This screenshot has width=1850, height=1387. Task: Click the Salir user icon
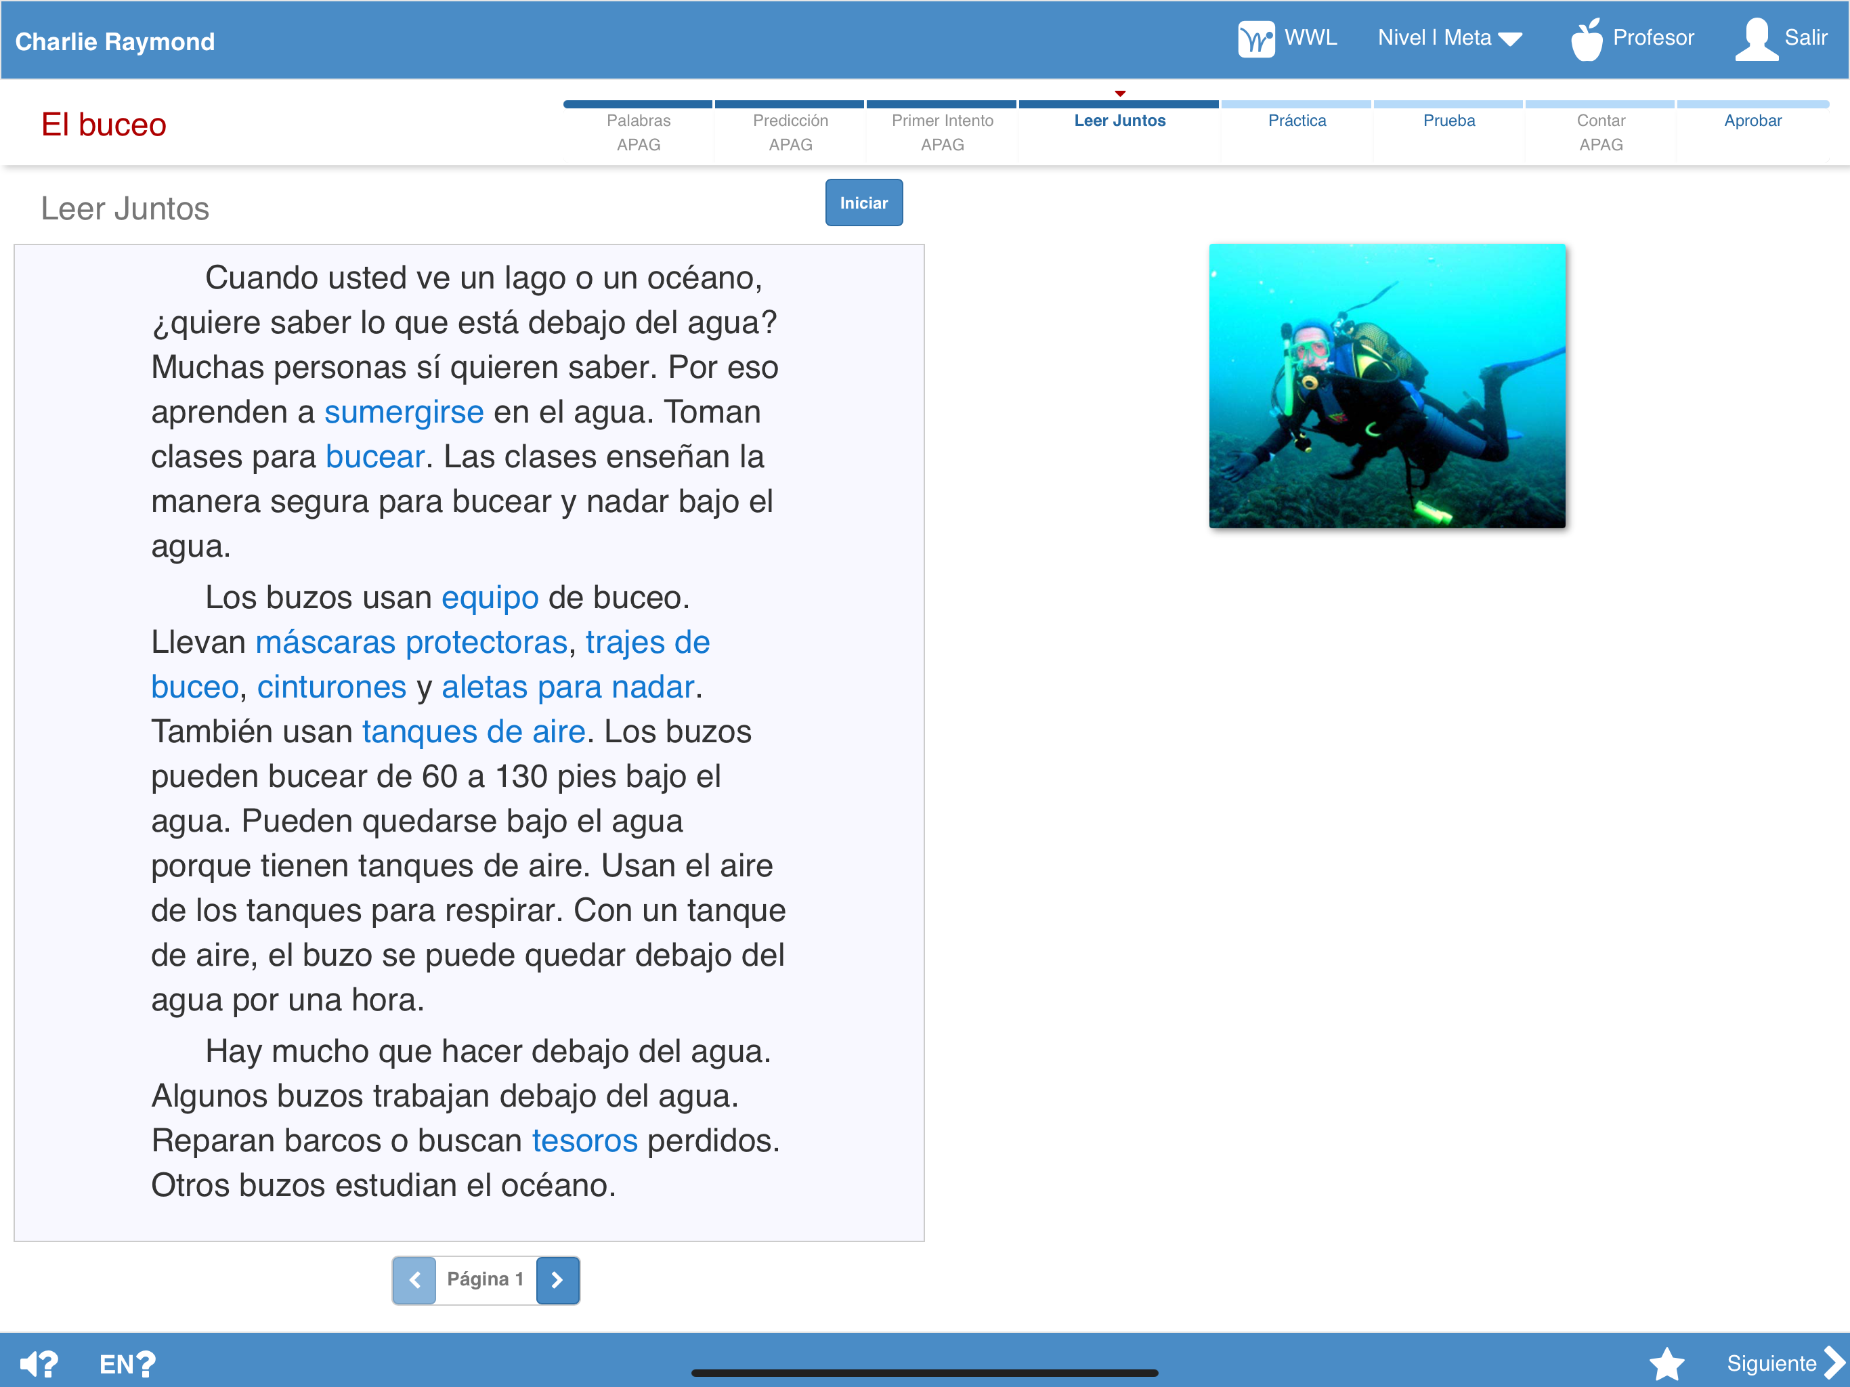[1757, 39]
